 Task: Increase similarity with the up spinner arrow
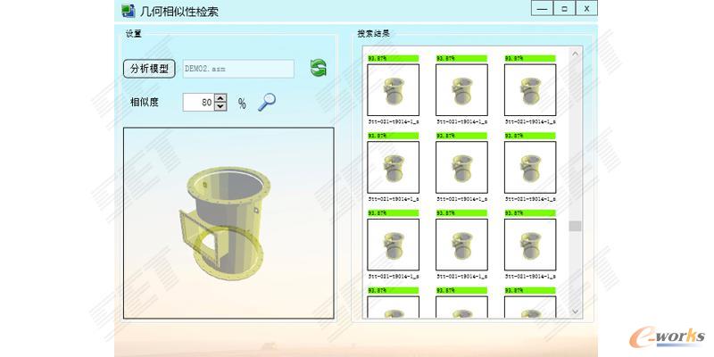pos(220,98)
